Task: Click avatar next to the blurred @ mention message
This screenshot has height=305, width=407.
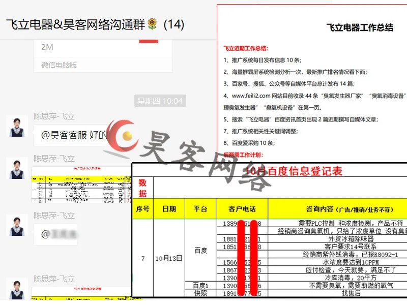Action: point(19,225)
